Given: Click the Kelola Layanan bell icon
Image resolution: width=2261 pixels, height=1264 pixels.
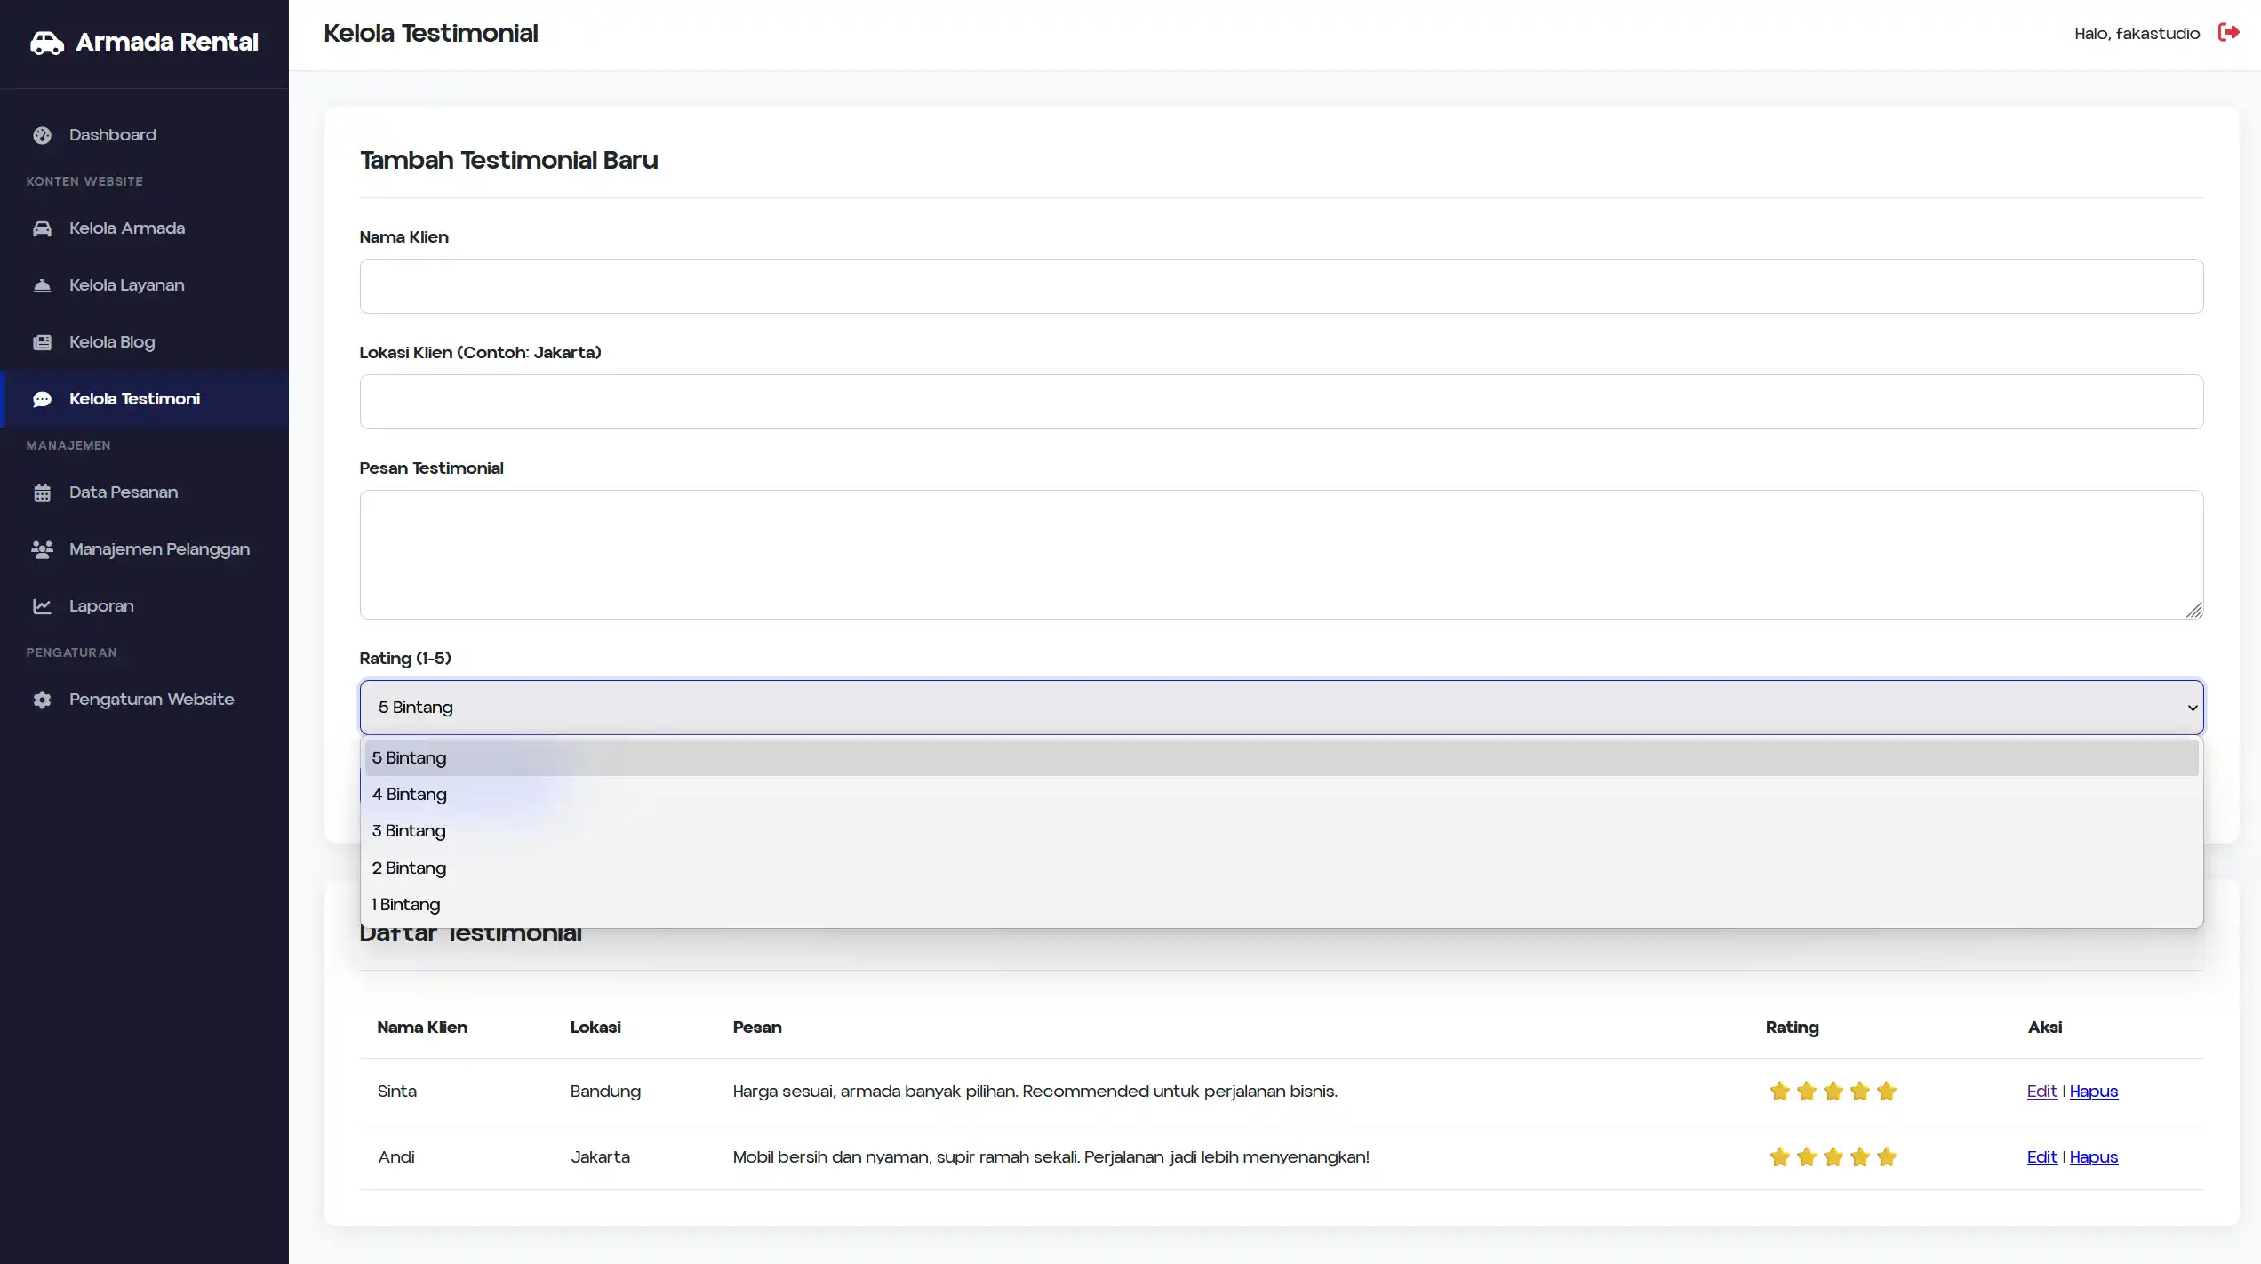Looking at the screenshot, I should [42, 285].
